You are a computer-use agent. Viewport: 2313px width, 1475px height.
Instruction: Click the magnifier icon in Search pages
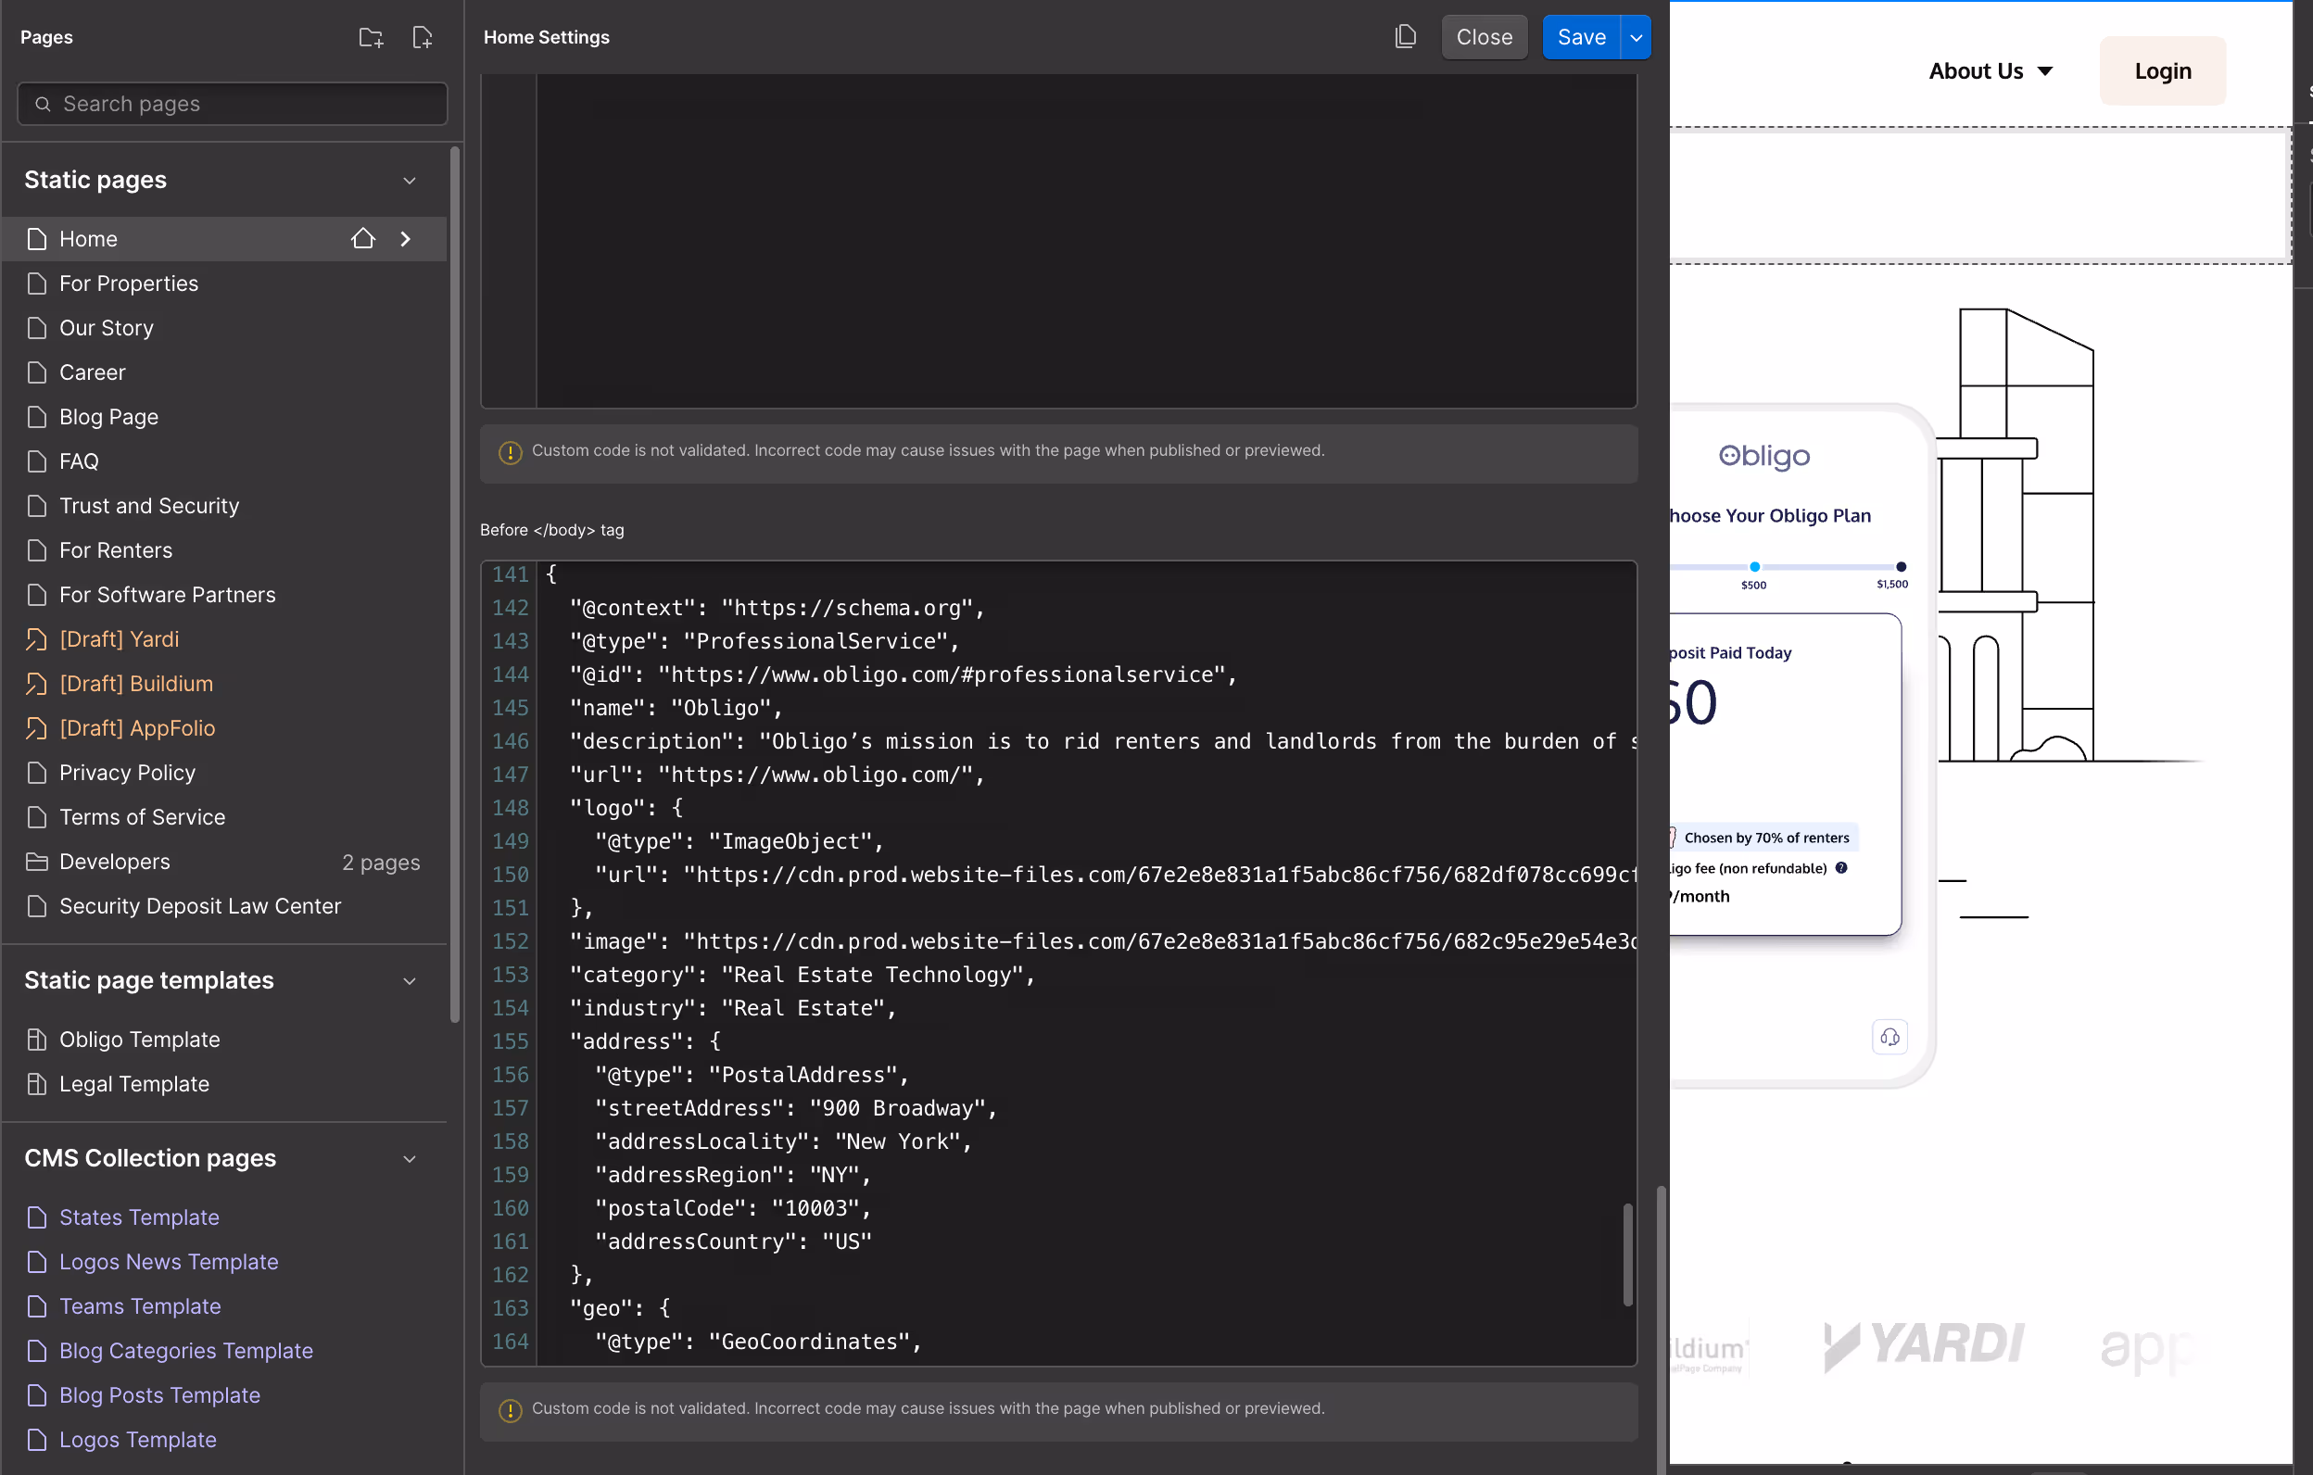pos(44,103)
